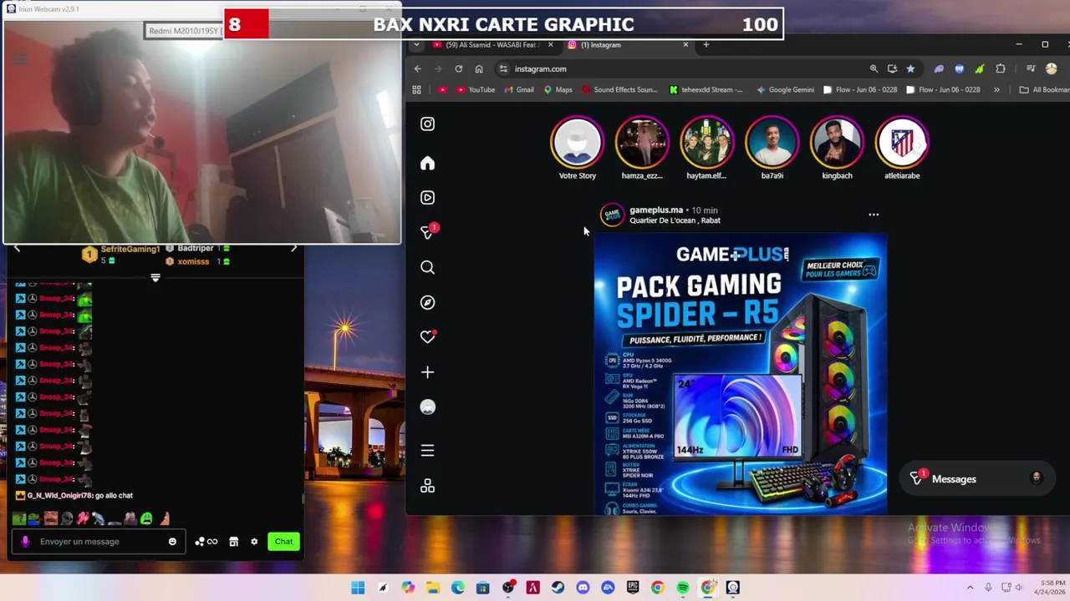
Task: View kingbach story
Action: click(837, 143)
